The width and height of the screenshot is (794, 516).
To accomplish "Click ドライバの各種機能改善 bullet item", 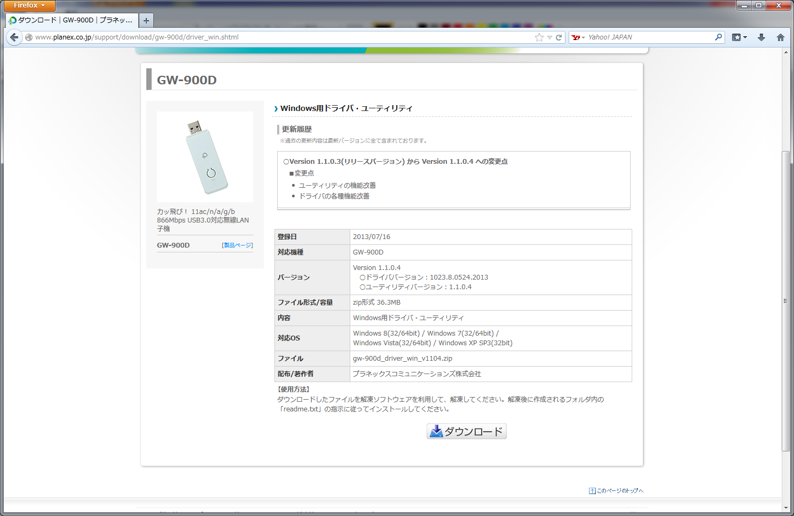I will [x=334, y=196].
